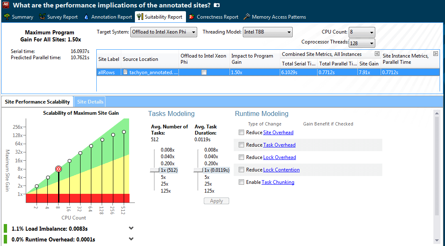Select the Survey Report tab icon
The width and height of the screenshot is (445, 246).
(42, 17)
